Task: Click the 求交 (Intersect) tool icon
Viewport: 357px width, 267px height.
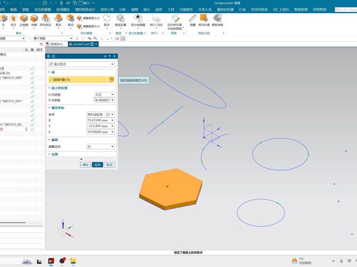Action: 13,19
